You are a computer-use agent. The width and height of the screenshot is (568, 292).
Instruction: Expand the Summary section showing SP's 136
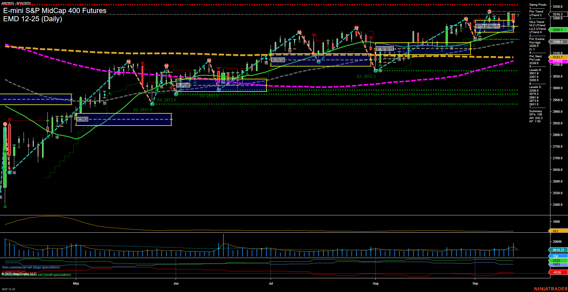(536, 111)
